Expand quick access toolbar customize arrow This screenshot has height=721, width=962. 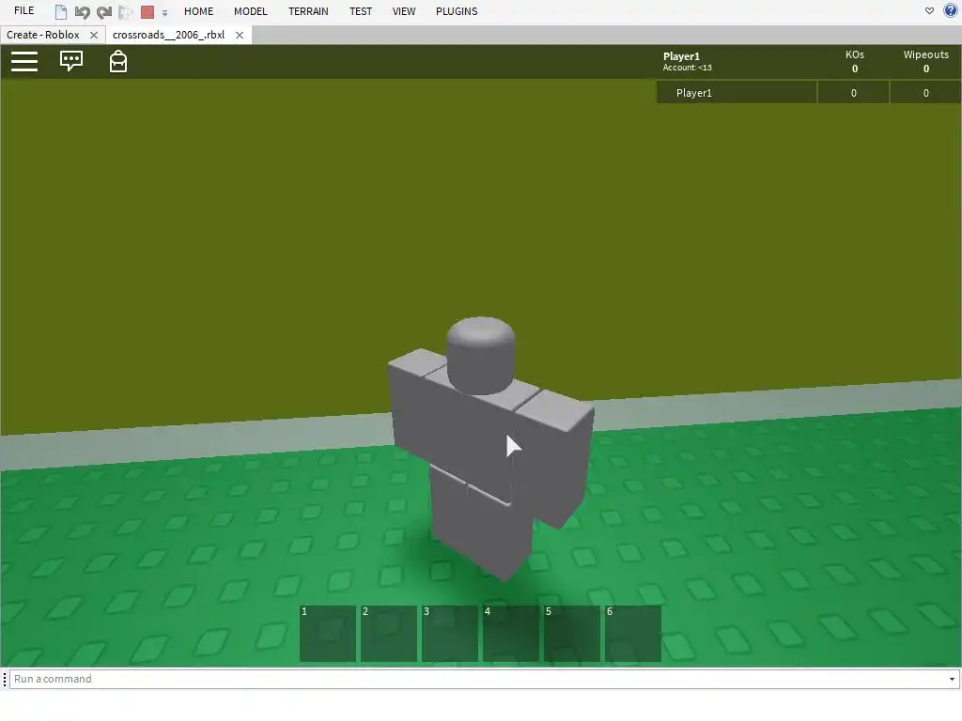[x=164, y=12]
